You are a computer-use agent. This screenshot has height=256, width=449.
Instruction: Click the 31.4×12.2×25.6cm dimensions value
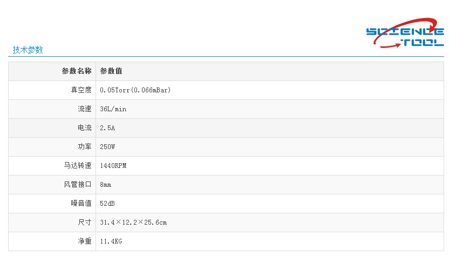point(133,223)
